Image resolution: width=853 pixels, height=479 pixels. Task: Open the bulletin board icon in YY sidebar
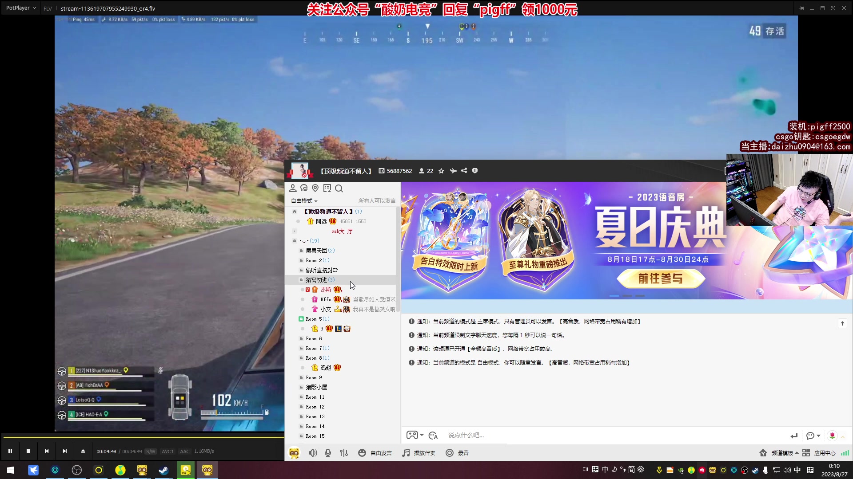(327, 188)
